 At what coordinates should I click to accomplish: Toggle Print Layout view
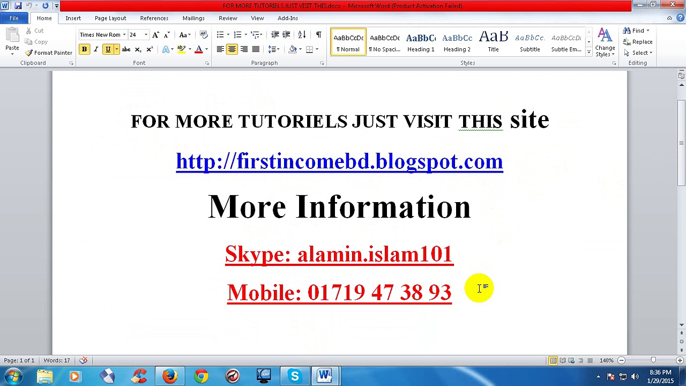coord(553,360)
